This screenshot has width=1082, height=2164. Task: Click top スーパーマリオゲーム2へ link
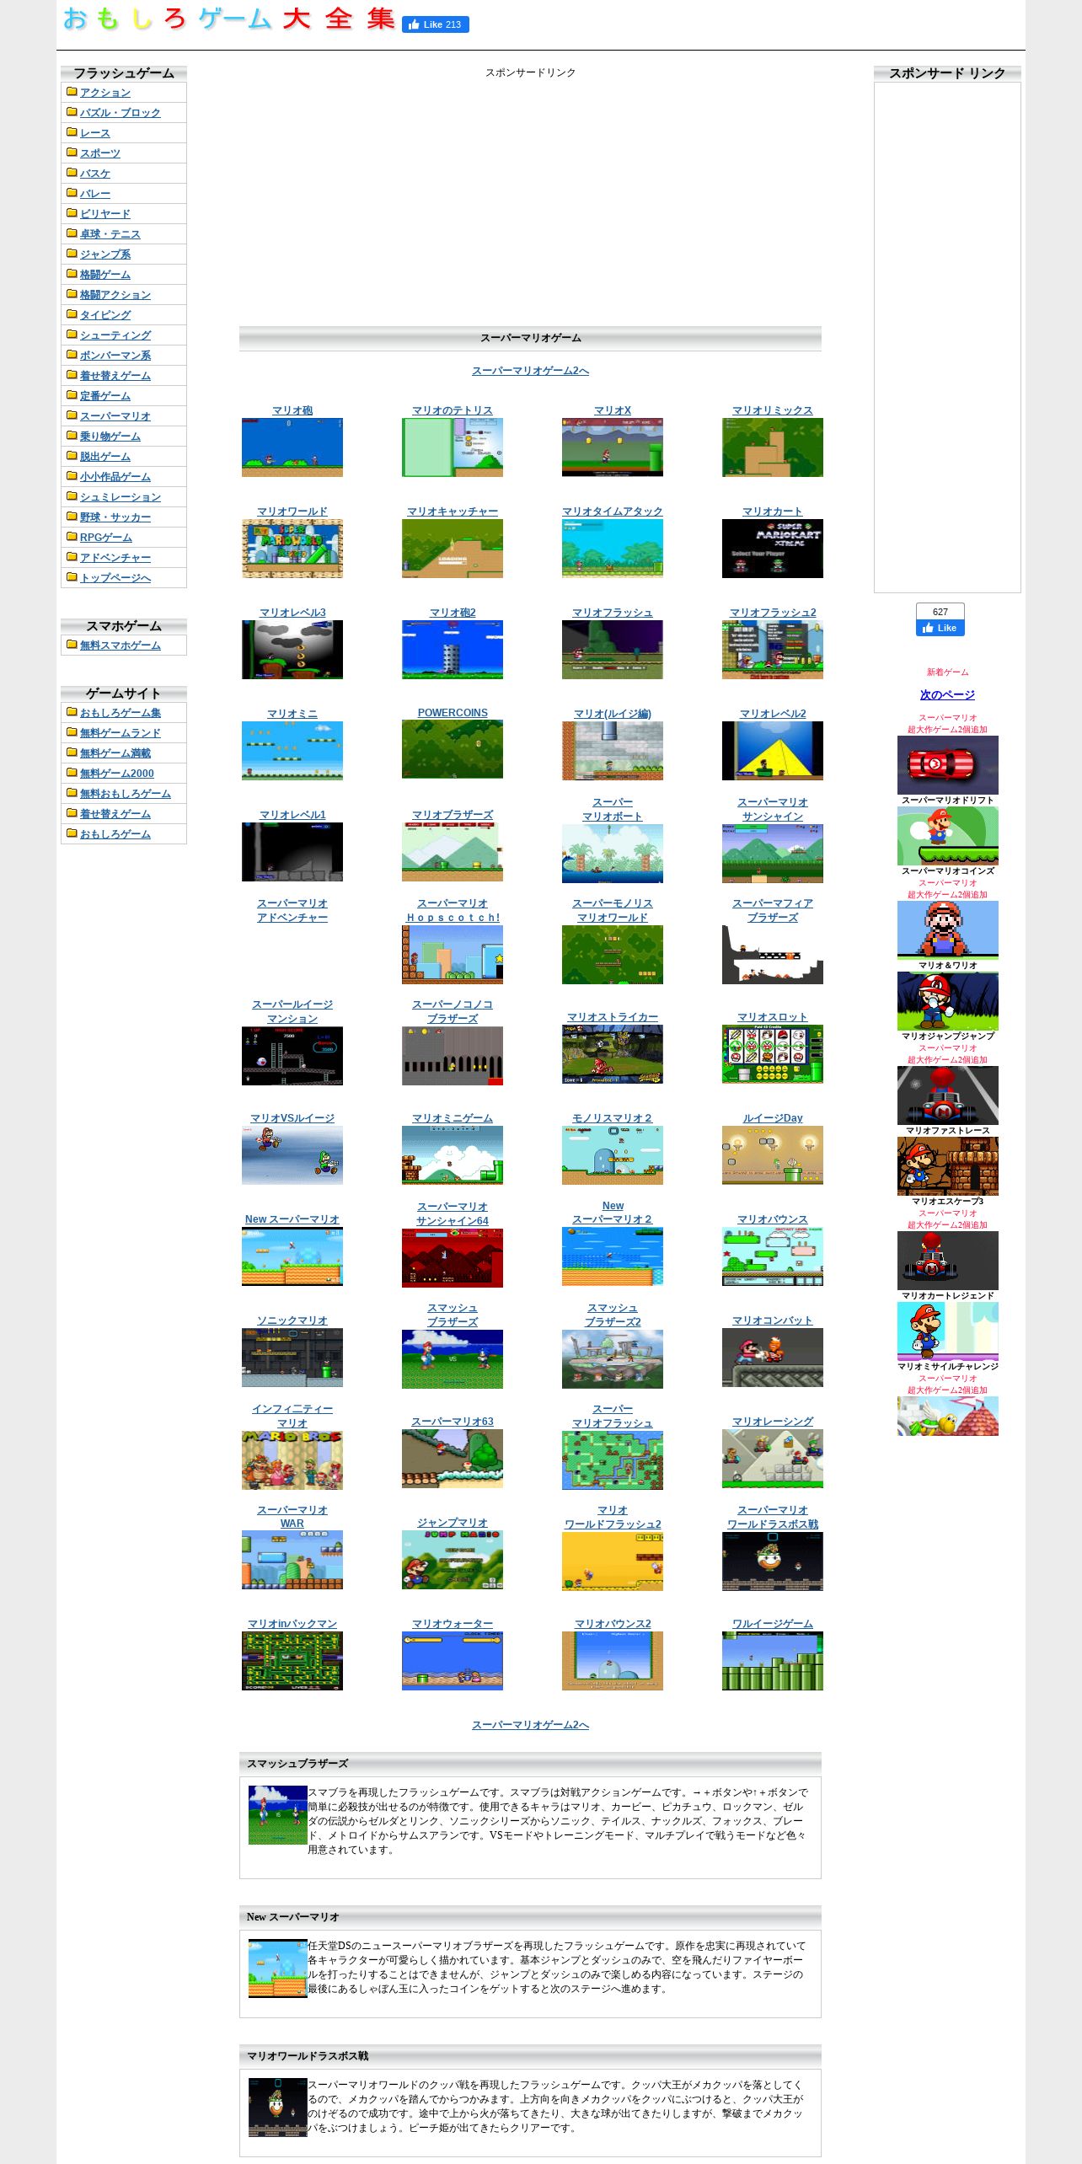pyautogui.click(x=530, y=371)
